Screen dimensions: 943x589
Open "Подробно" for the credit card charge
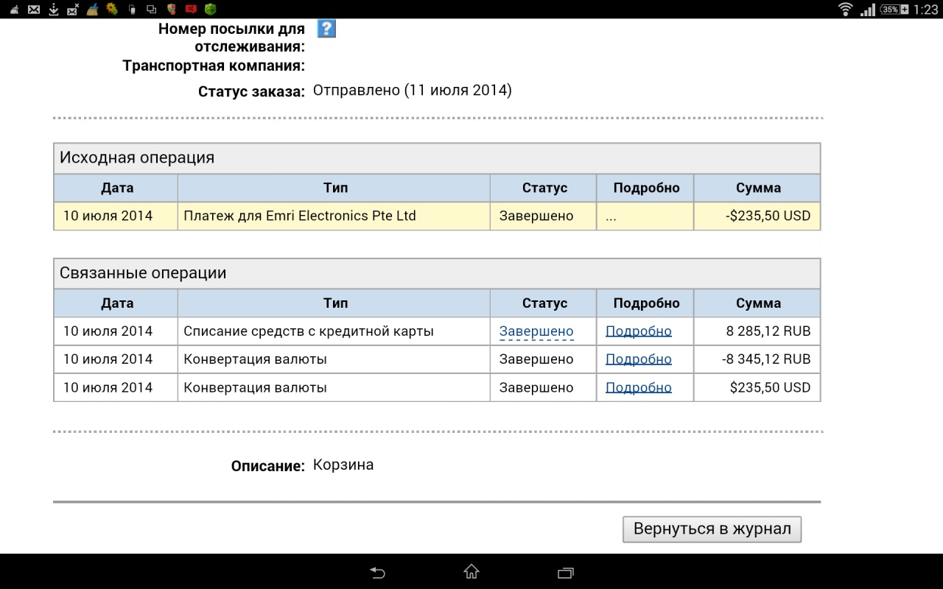[638, 331]
